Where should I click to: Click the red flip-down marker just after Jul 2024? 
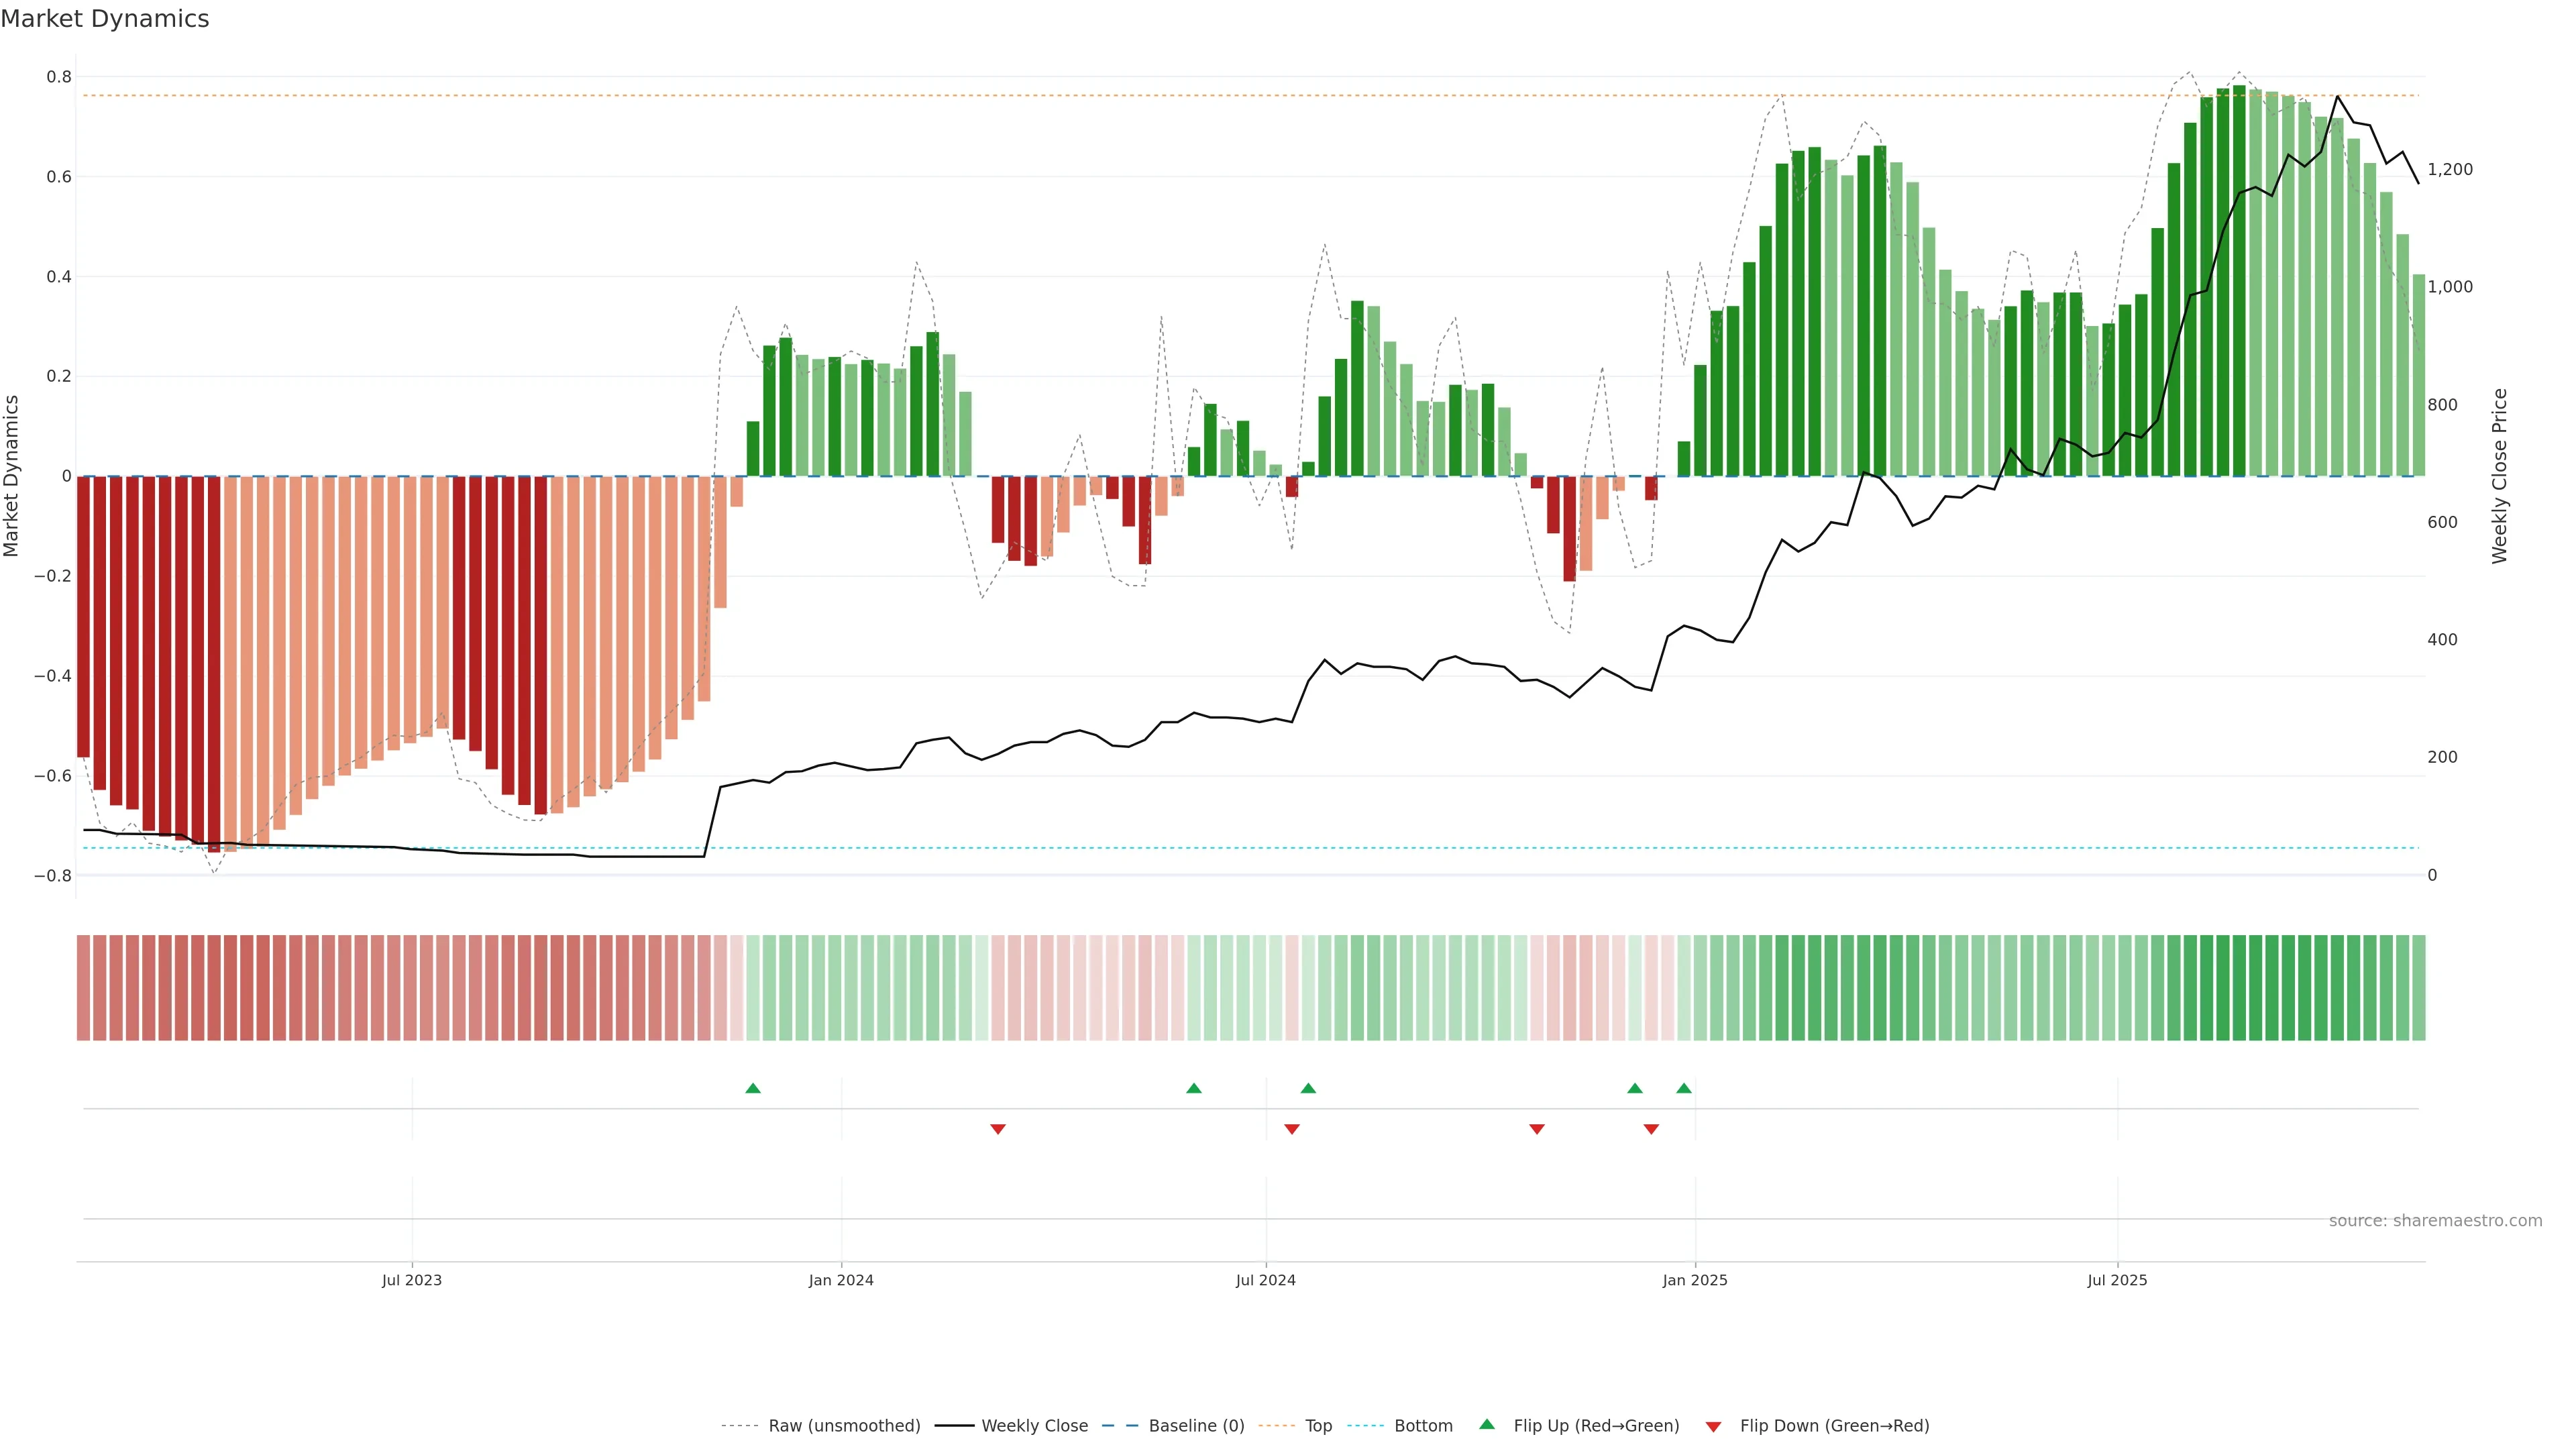pyautogui.click(x=1291, y=1129)
